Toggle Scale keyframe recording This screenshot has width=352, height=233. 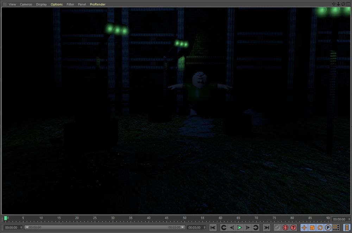(312, 228)
